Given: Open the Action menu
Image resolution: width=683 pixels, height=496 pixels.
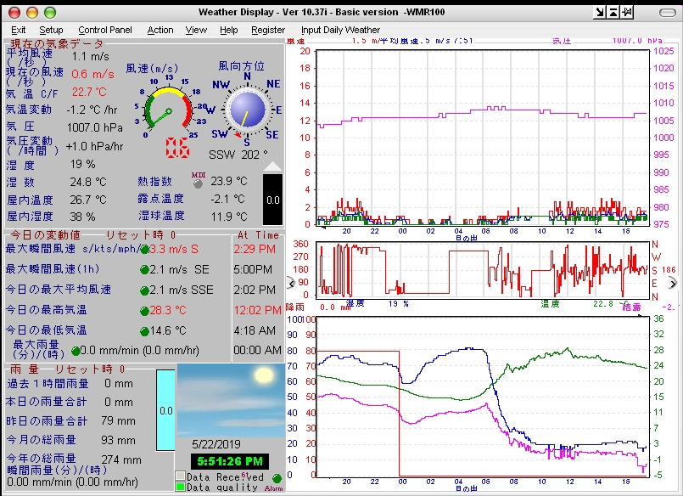Looking at the screenshot, I should point(160,30).
